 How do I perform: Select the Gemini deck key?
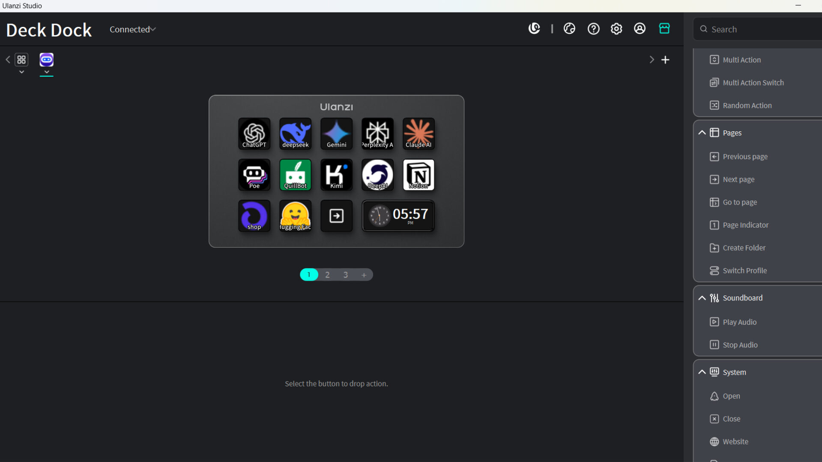pos(336,134)
